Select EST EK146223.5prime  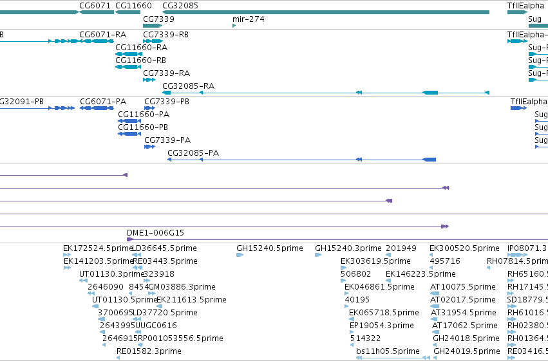[420, 274]
